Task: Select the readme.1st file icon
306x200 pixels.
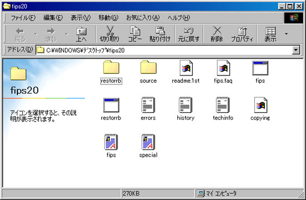Action: [186, 72]
